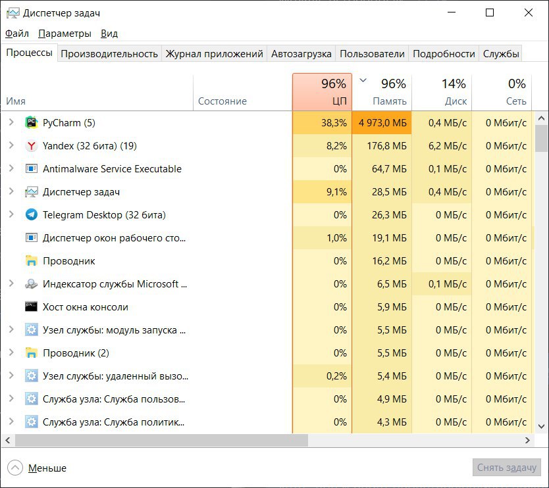549x488 pixels.
Task: Expand the Yandex process group
Action: point(11,146)
